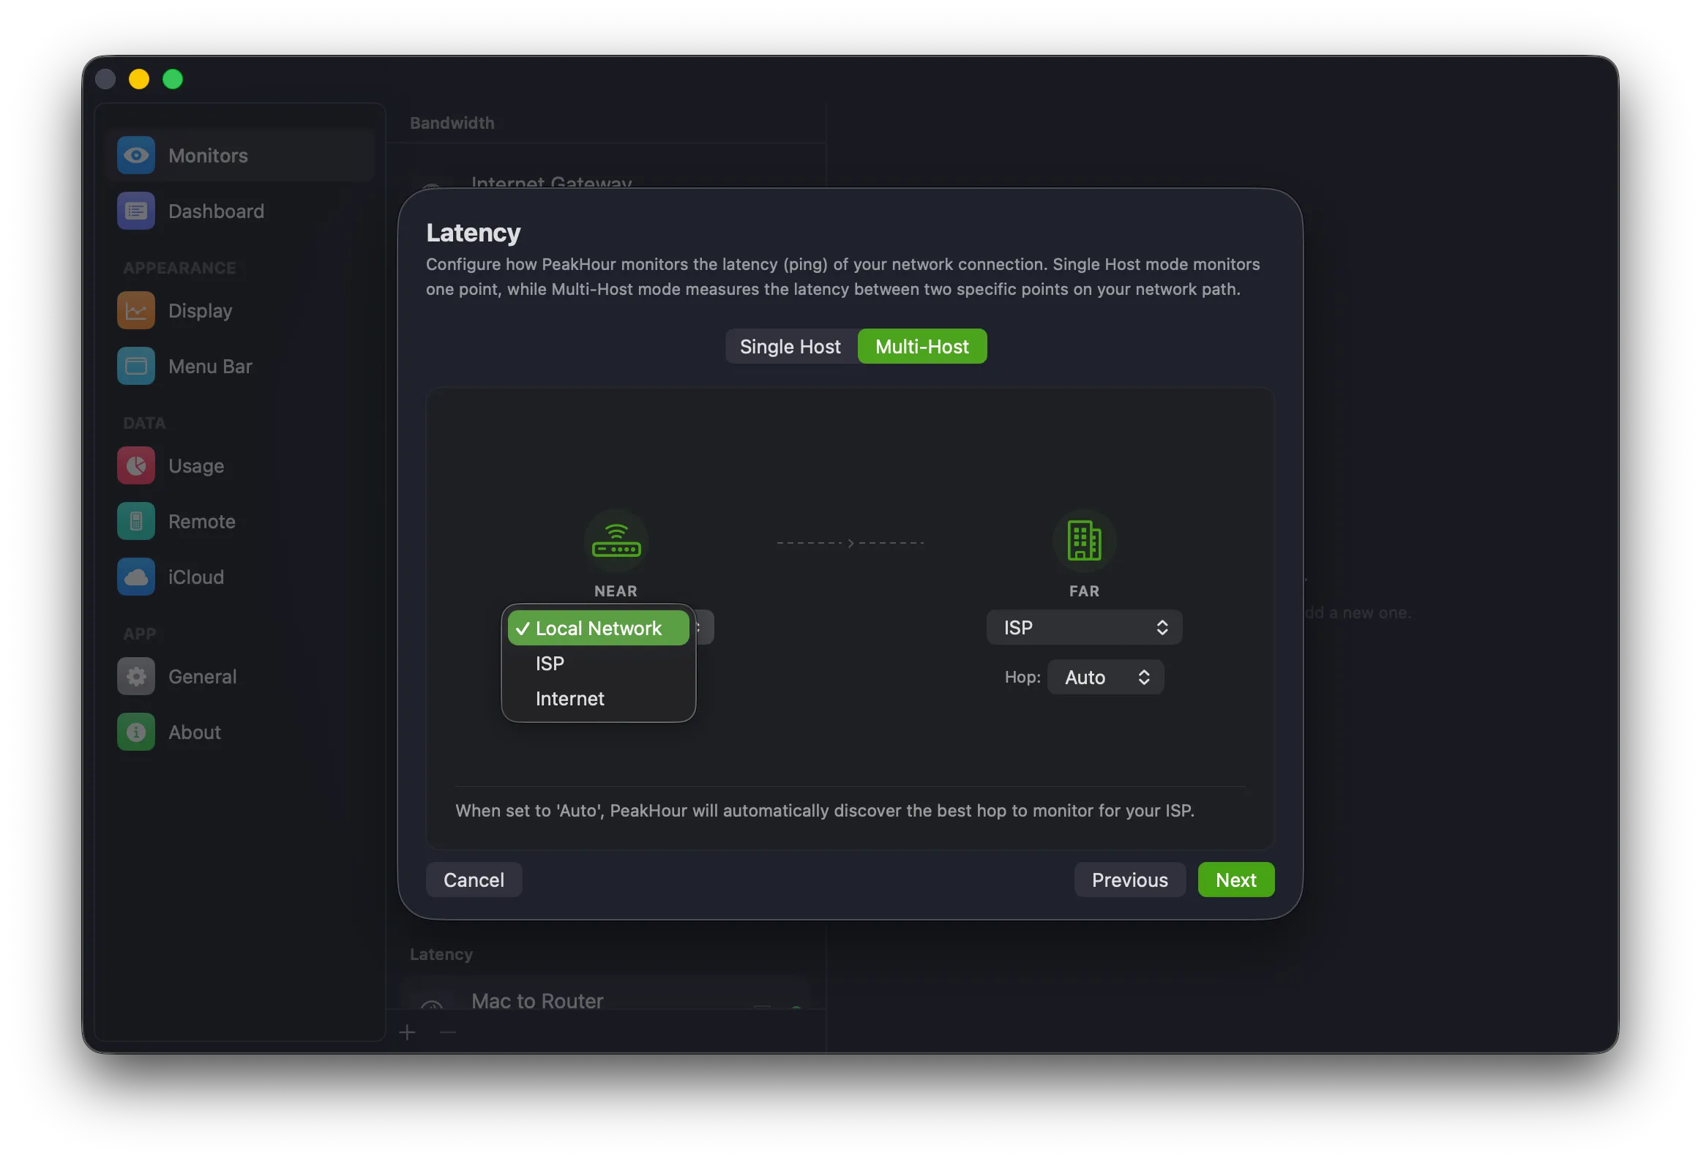
Task: Select Single Host mode
Action: click(x=790, y=346)
